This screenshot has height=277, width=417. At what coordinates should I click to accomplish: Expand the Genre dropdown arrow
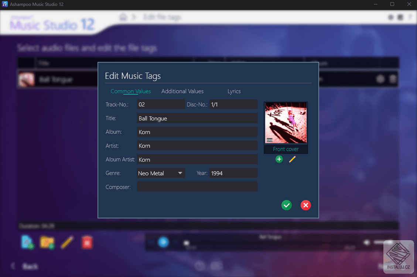click(180, 173)
